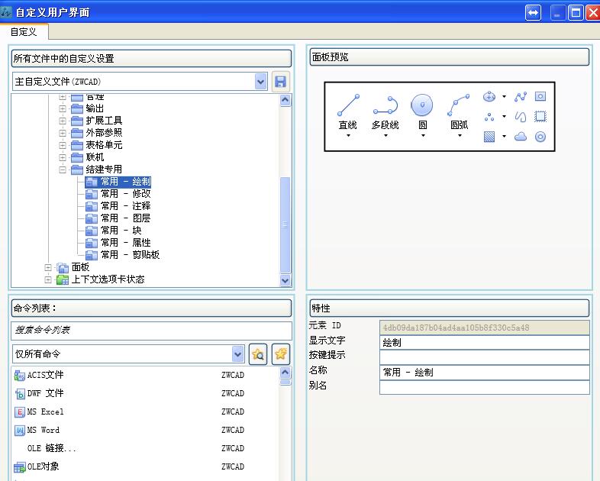Click the save customization file icon
600x481 pixels.
280,82
